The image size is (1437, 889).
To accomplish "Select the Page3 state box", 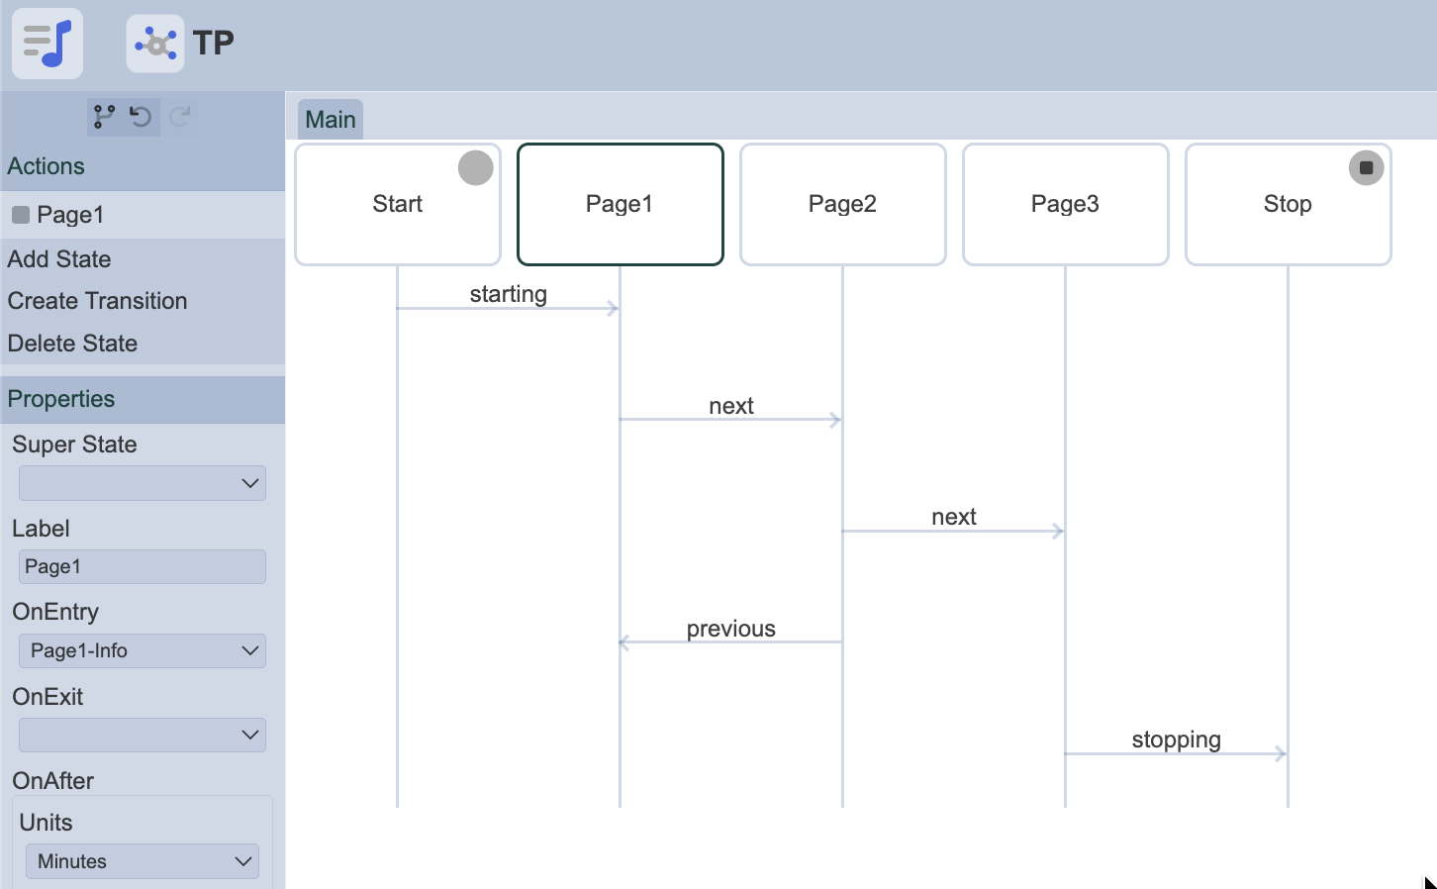I will (x=1065, y=205).
